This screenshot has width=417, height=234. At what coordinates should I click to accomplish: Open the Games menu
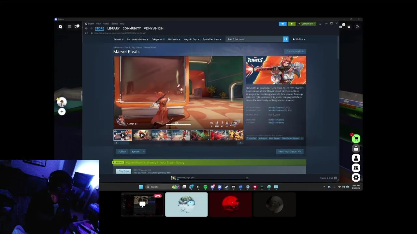[115, 24]
